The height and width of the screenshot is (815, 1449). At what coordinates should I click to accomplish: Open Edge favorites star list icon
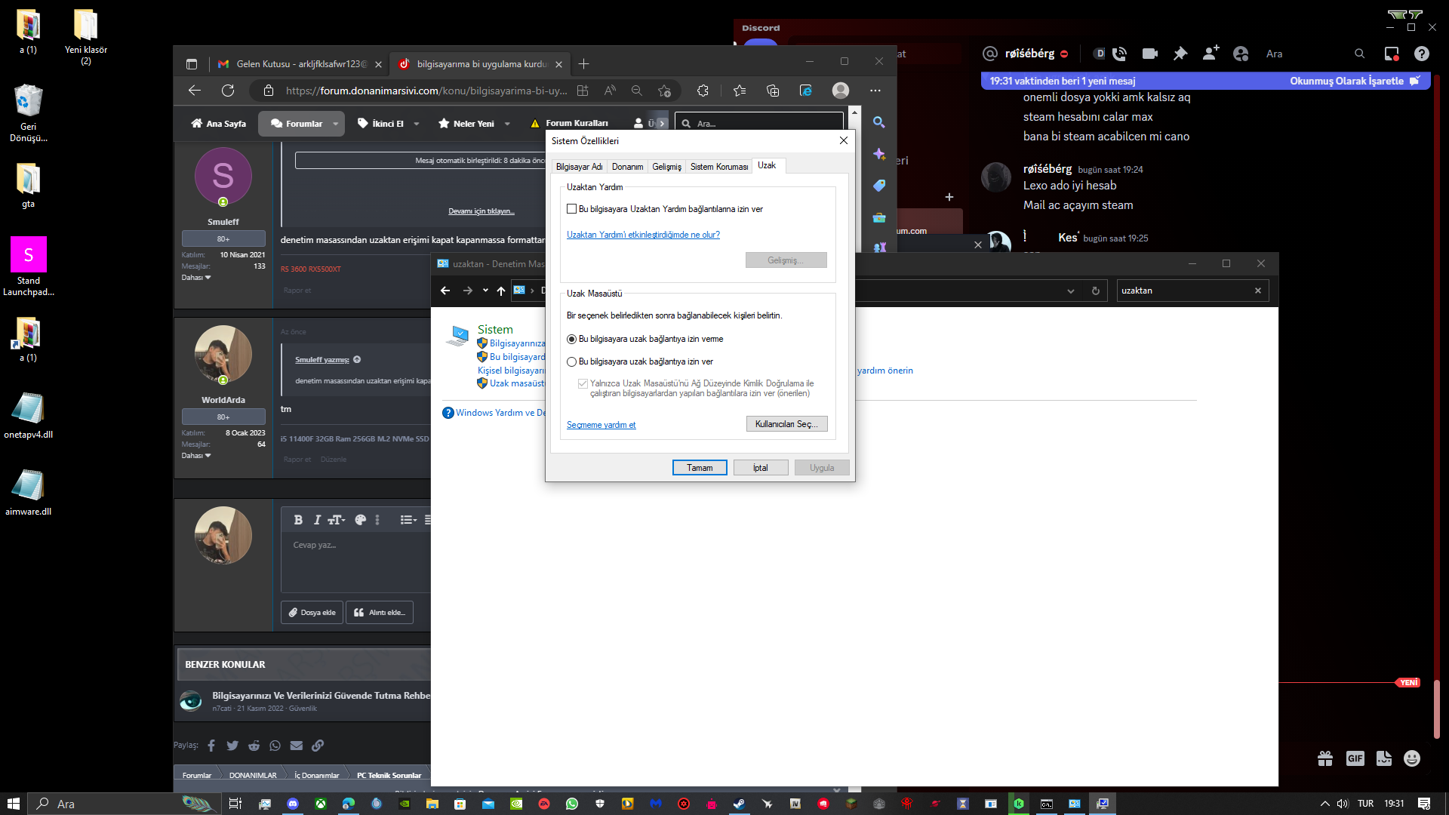[x=740, y=91]
